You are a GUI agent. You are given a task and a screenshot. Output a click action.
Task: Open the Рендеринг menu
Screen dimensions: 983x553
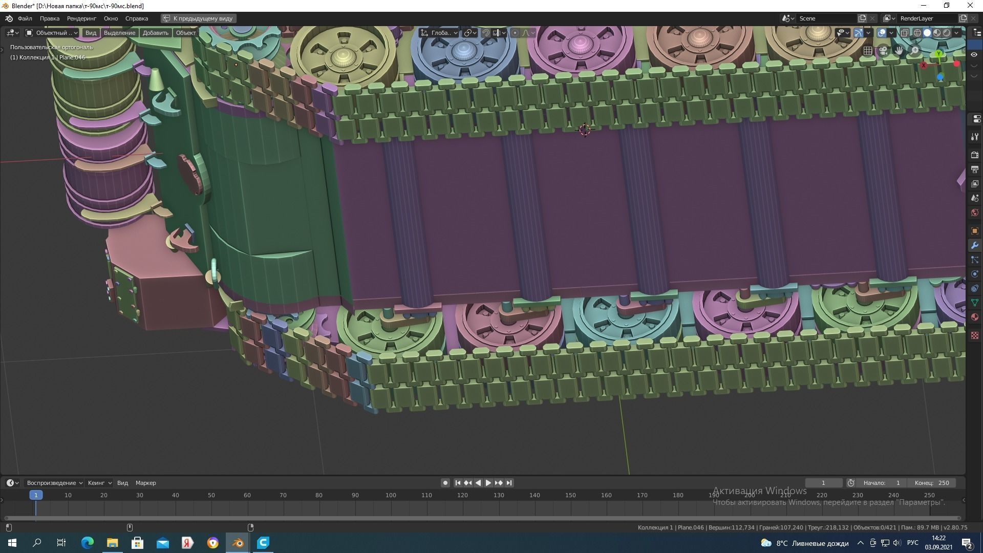(81, 18)
